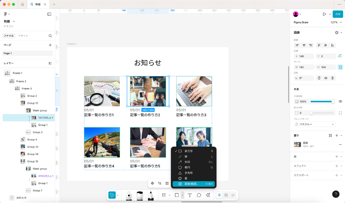Add an export setting in エクスポート
Viewport: 345px width, 203px height.
coord(336,175)
